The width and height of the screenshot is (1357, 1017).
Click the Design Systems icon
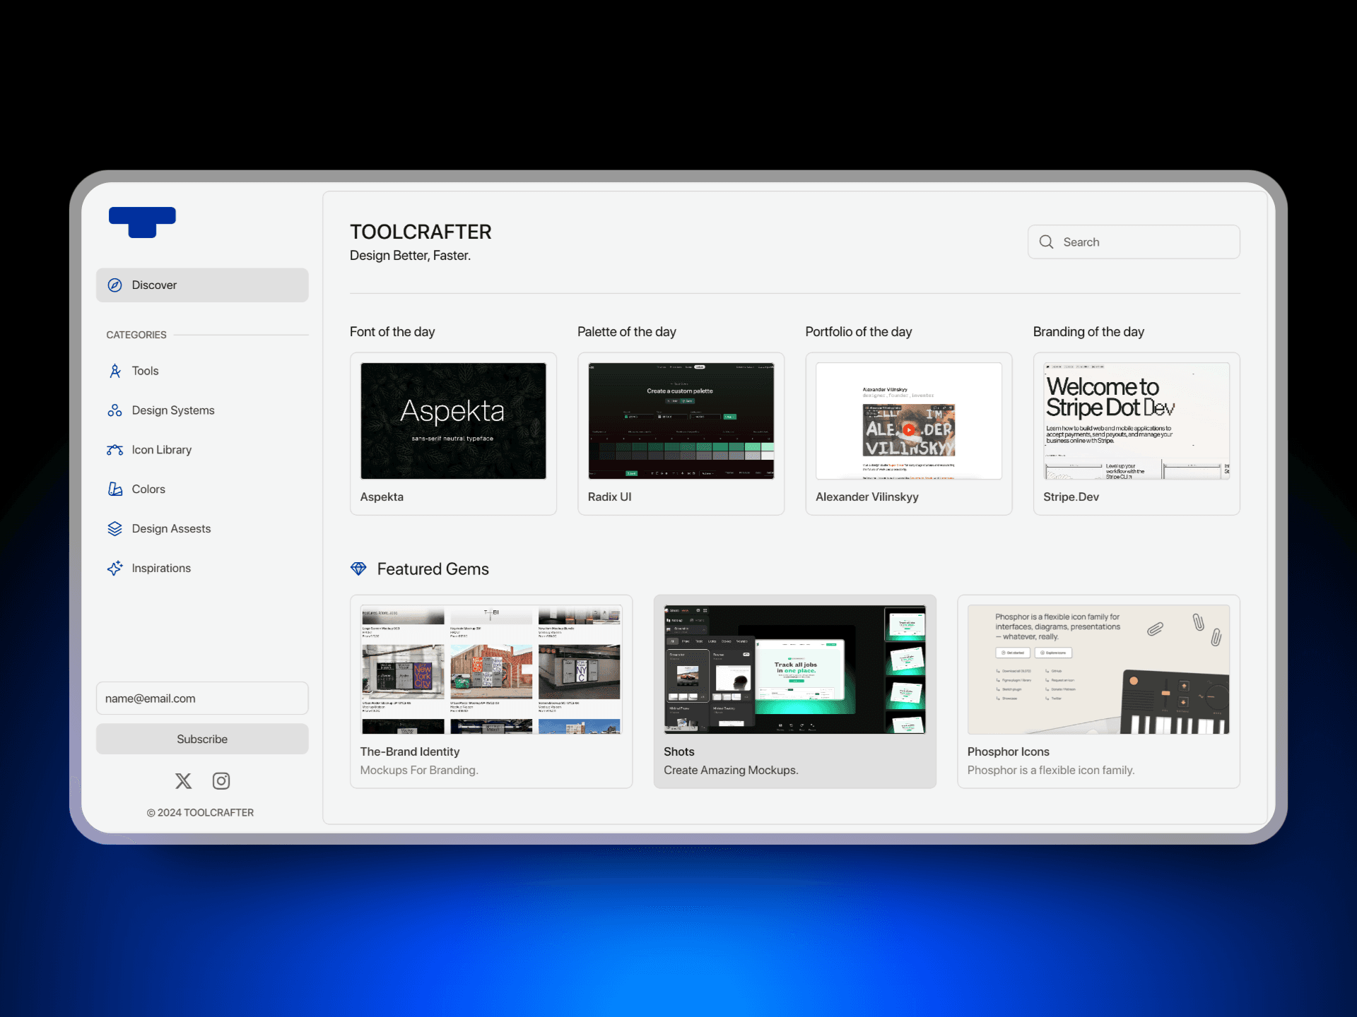pos(114,410)
